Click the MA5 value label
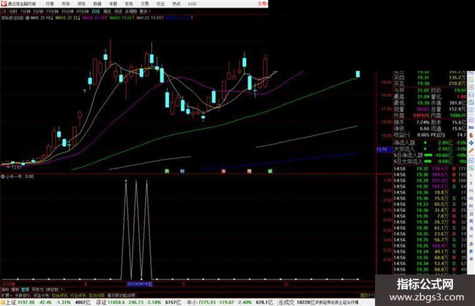This screenshot has height=306, width=475. (42, 18)
